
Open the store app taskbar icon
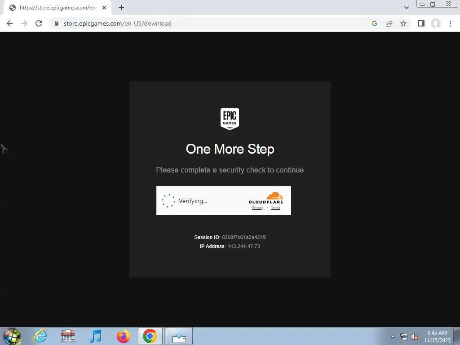pos(68,336)
